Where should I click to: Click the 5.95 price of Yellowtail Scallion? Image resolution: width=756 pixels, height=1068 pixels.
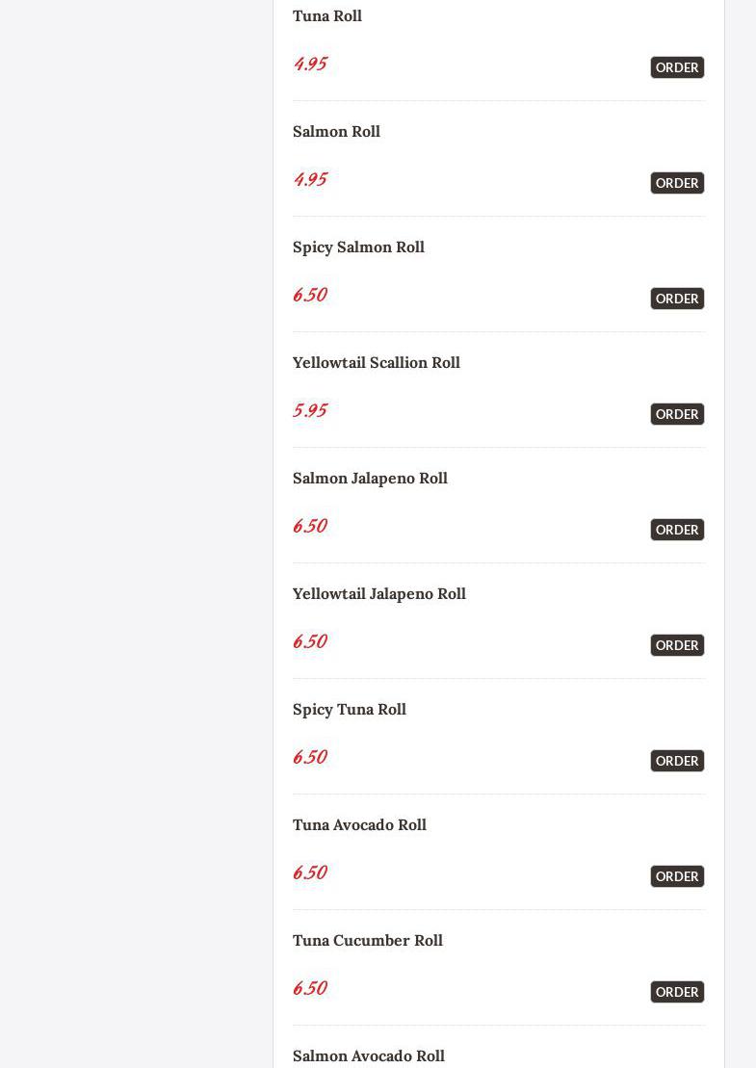point(310,410)
